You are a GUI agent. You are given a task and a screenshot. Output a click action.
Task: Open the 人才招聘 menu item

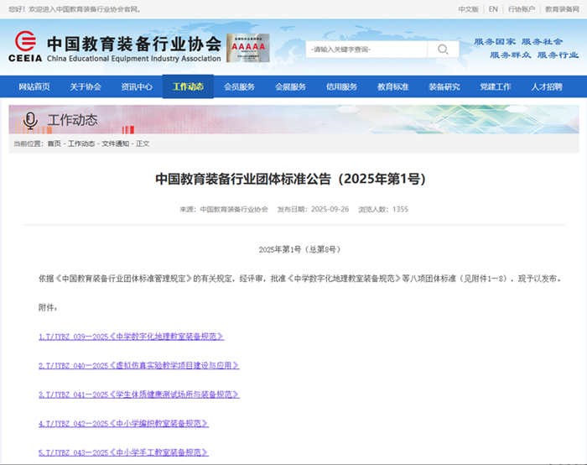[x=546, y=86]
